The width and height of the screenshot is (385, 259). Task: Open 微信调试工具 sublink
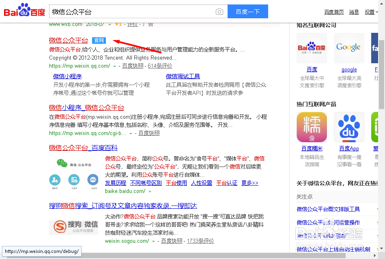(183, 76)
